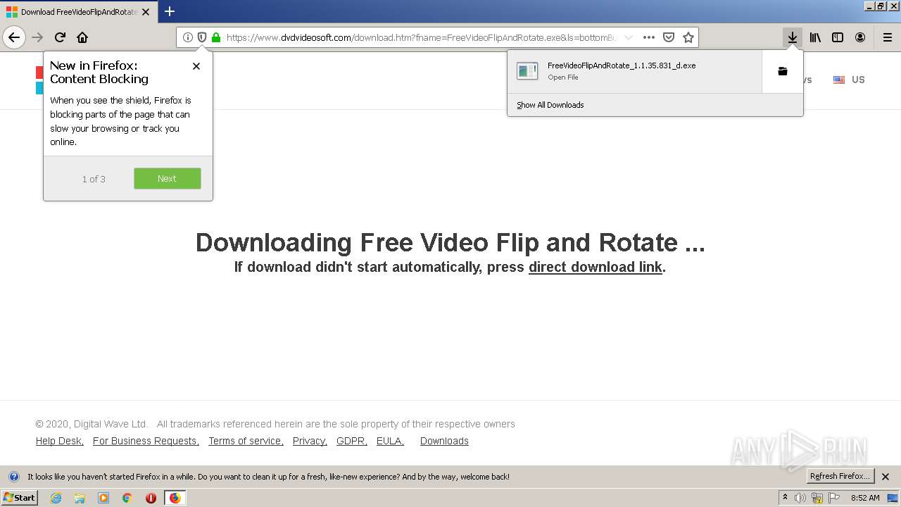The width and height of the screenshot is (901, 507).
Task: Show hidden system tray icons
Action: coord(785,498)
